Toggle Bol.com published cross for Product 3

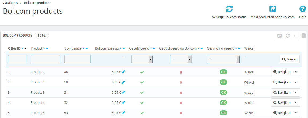(x=181, y=93)
